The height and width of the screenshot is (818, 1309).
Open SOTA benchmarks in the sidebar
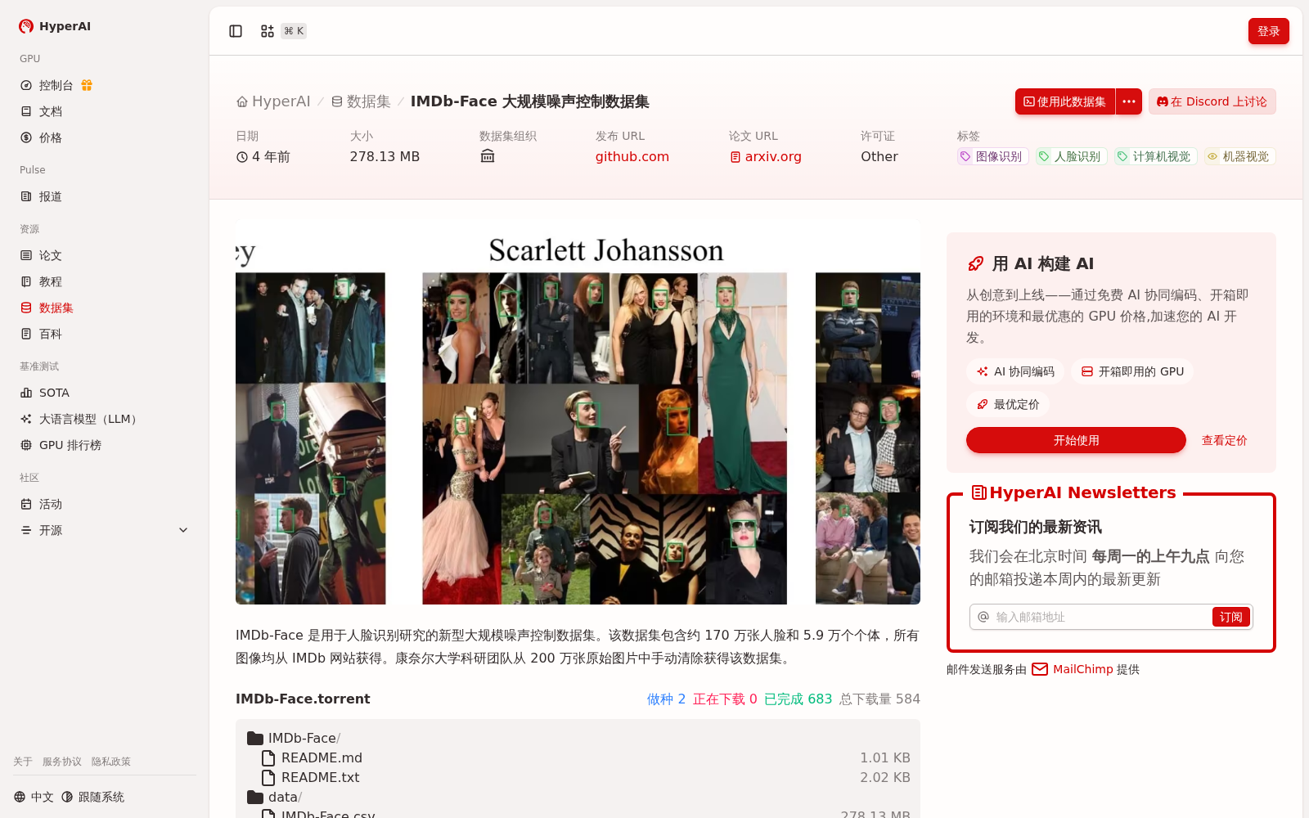[x=105, y=393]
